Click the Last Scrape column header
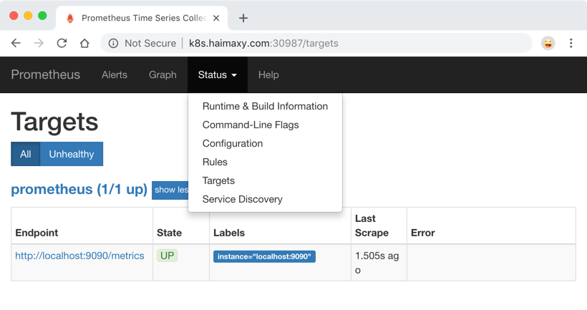This screenshot has height=310, width=587. click(372, 226)
